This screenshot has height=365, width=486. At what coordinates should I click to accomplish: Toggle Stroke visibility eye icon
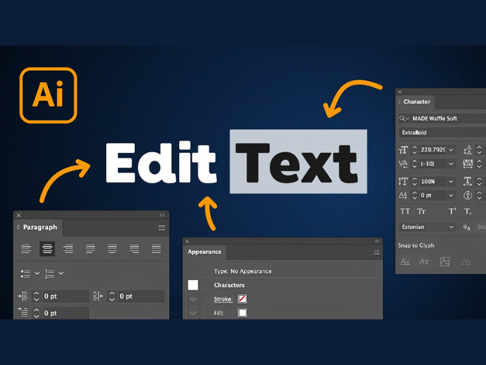tap(193, 299)
